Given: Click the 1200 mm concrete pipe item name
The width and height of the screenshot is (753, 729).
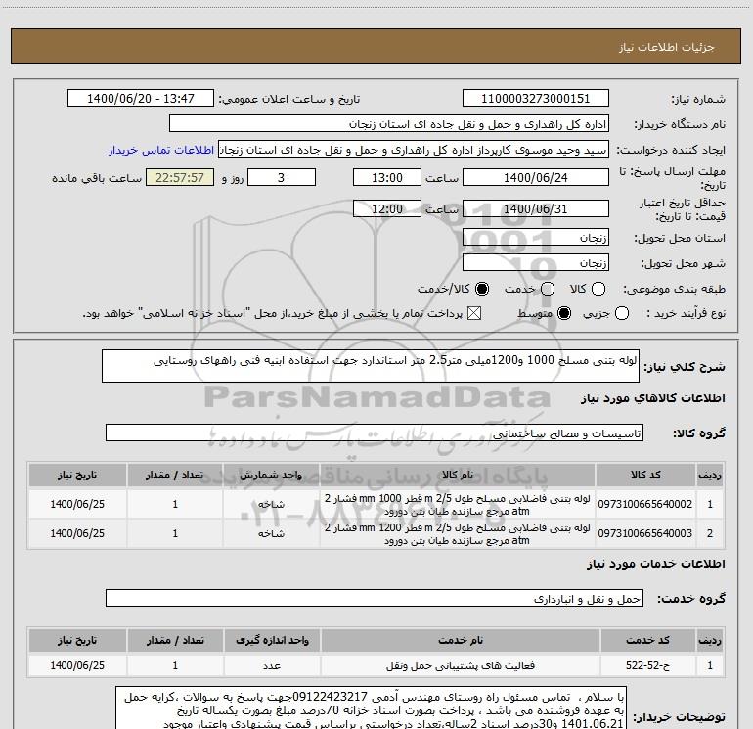Looking at the screenshot, I should 458,534.
